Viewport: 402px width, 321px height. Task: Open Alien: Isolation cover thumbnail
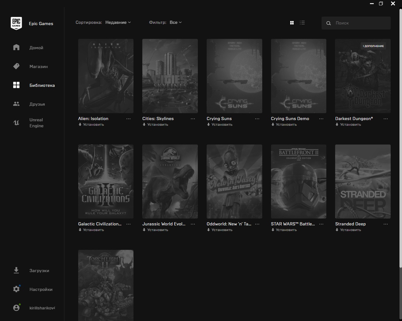106,76
